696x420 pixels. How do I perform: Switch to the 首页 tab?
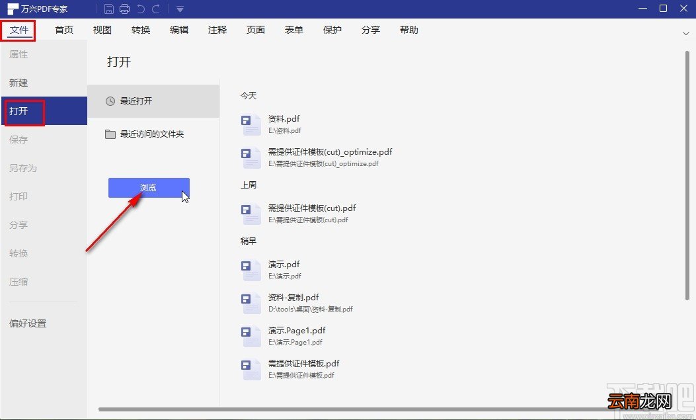[64, 30]
